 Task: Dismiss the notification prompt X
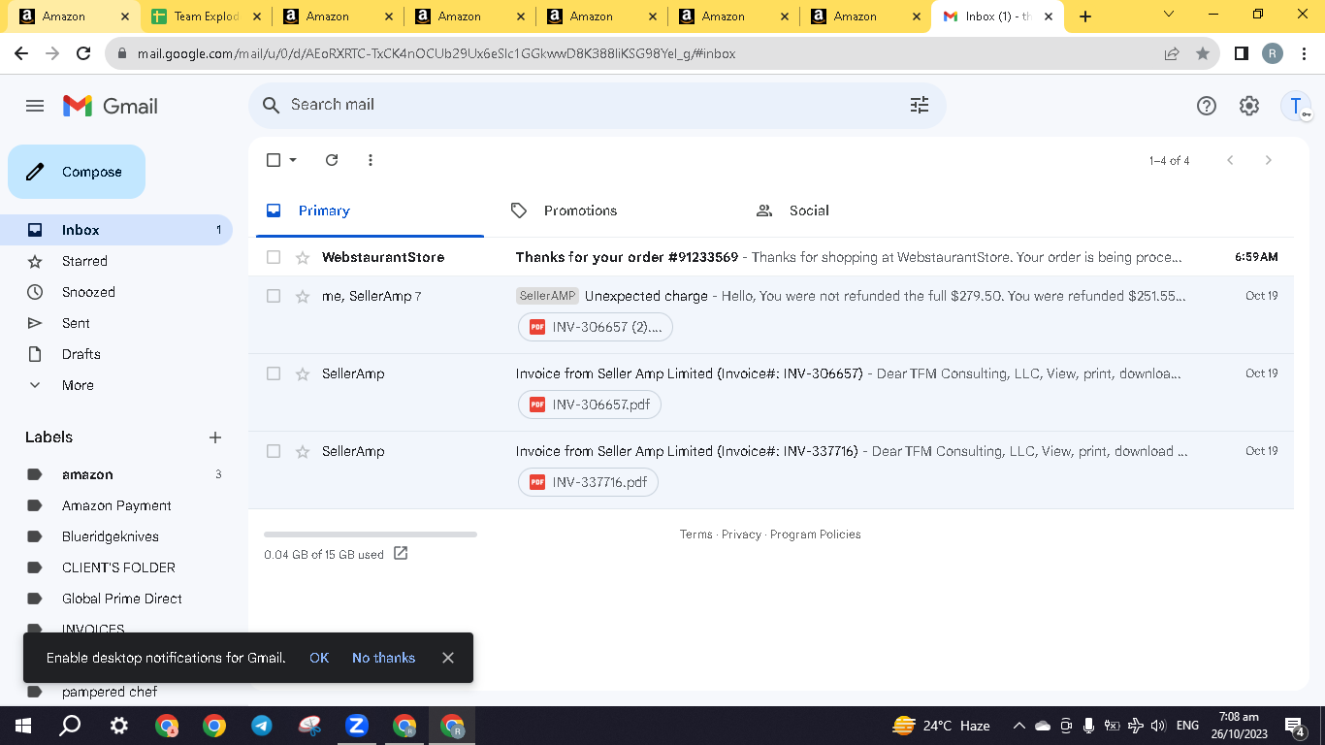(x=448, y=658)
